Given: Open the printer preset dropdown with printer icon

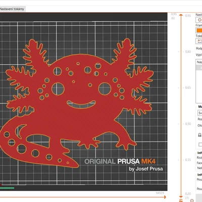Looking at the screenshot, I should tap(199, 41).
